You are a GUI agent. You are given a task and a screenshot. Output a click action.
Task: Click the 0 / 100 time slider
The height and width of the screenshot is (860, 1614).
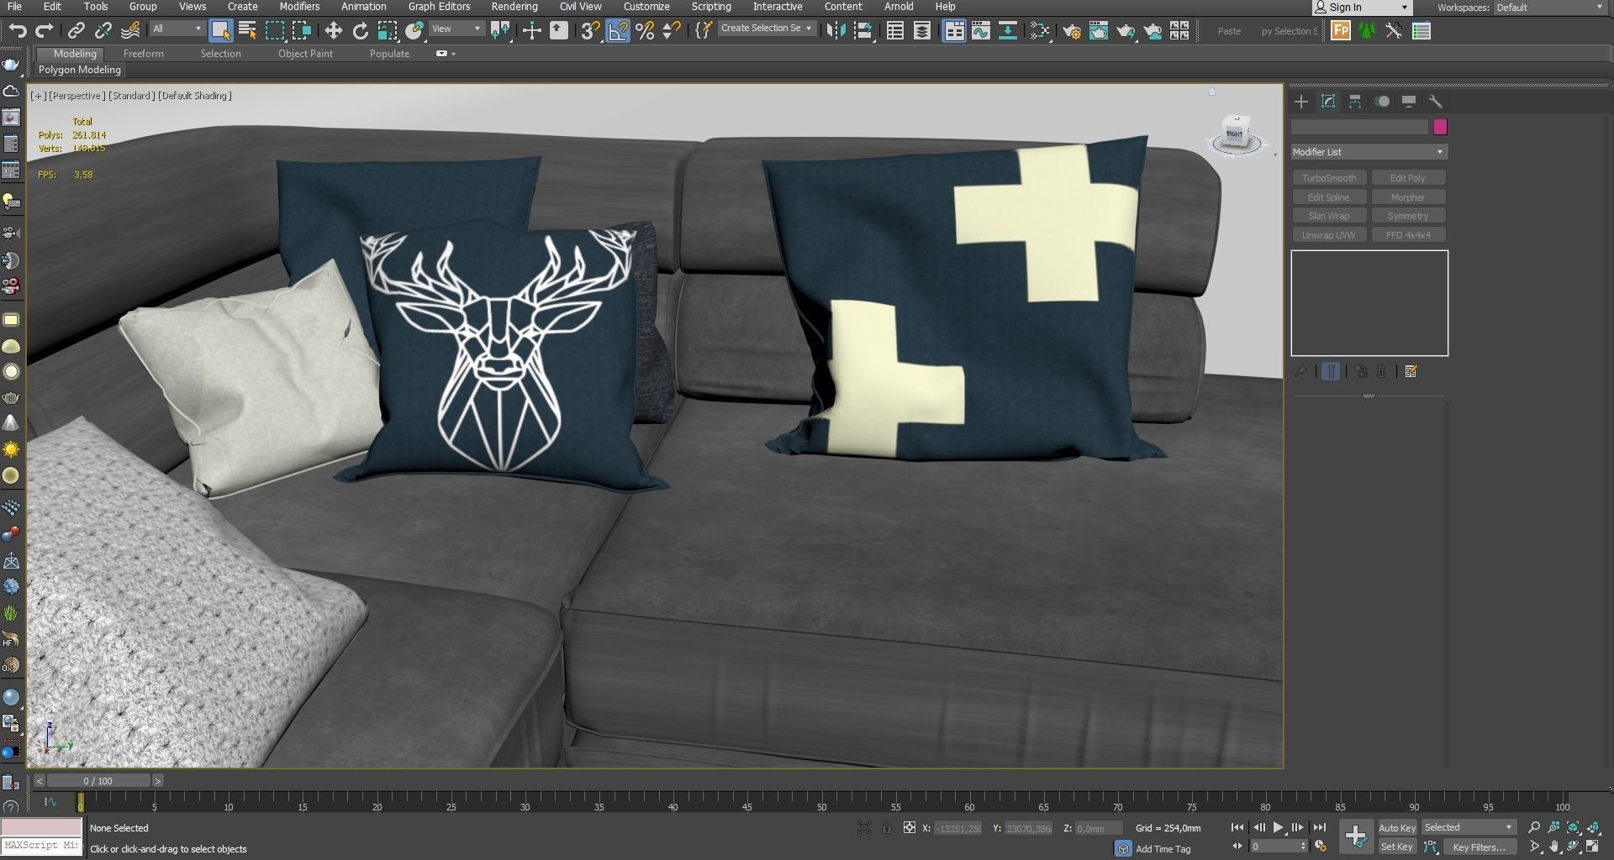(x=98, y=781)
